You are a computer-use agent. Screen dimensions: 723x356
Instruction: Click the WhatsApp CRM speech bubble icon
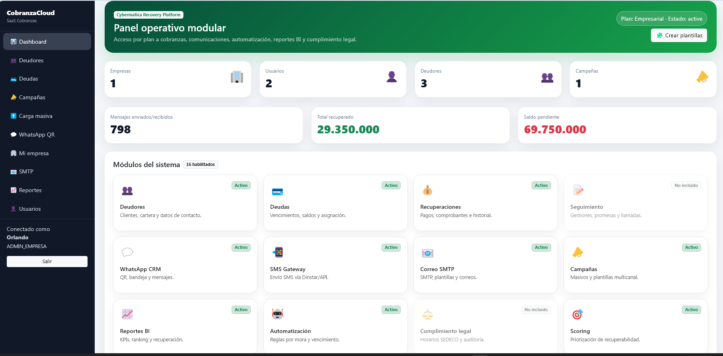point(127,252)
